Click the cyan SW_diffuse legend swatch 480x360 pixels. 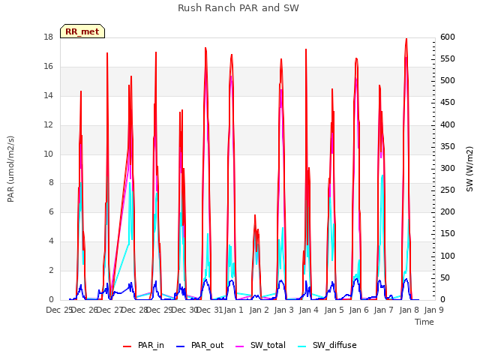click(301, 346)
